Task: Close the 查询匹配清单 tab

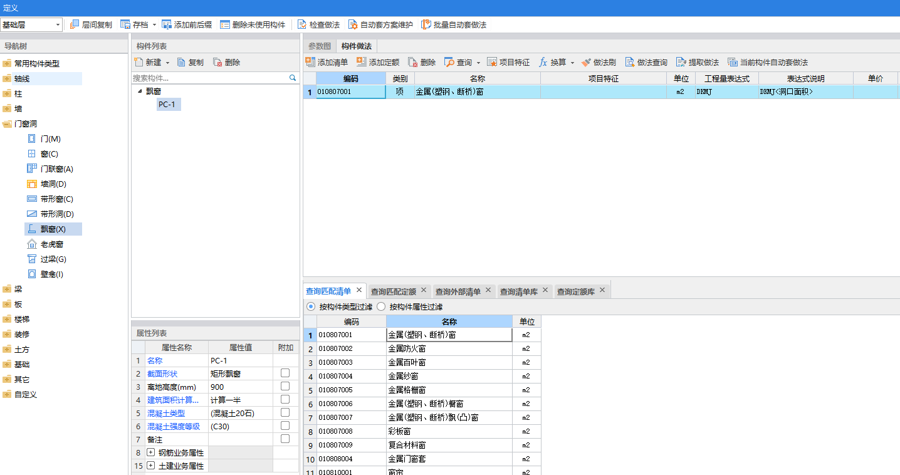Action: (x=359, y=290)
